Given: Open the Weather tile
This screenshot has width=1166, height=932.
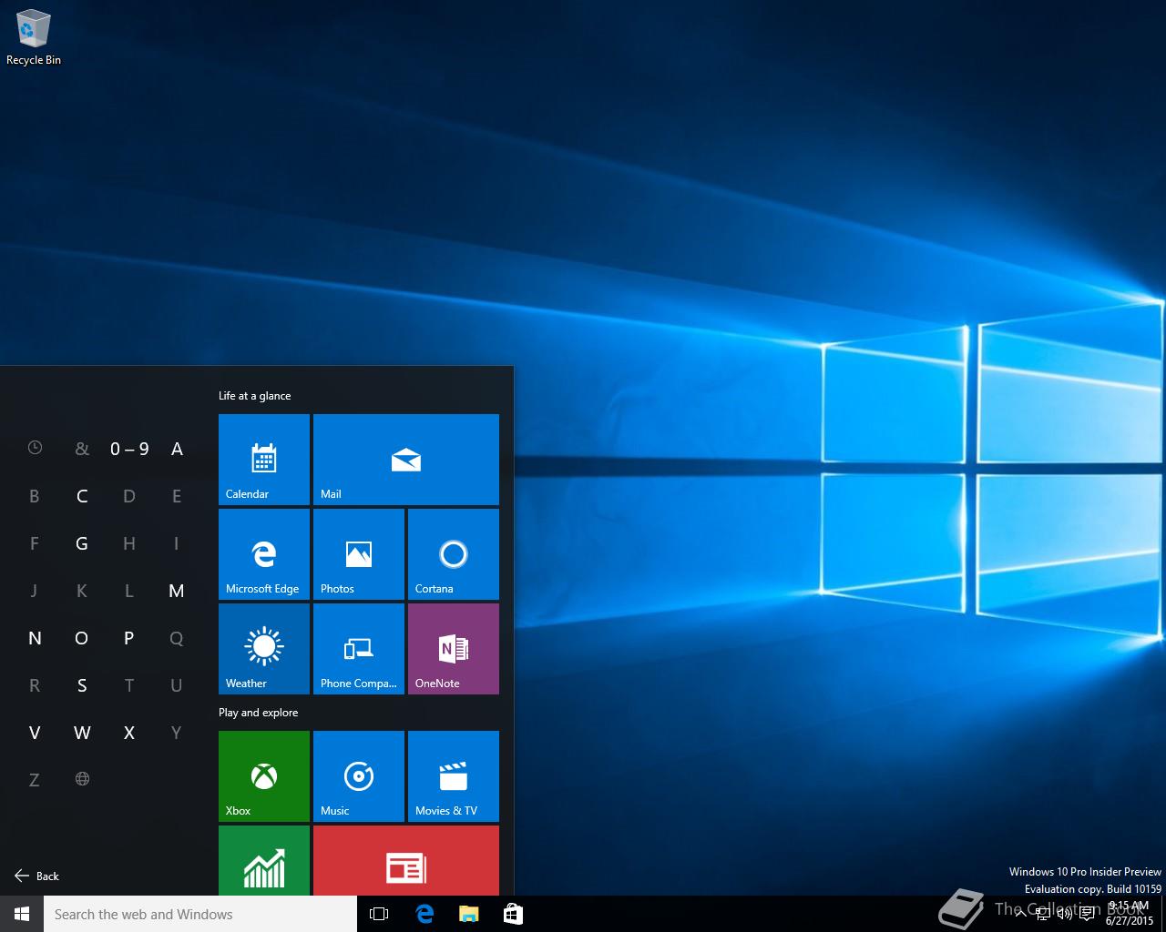Looking at the screenshot, I should pyautogui.click(x=264, y=649).
